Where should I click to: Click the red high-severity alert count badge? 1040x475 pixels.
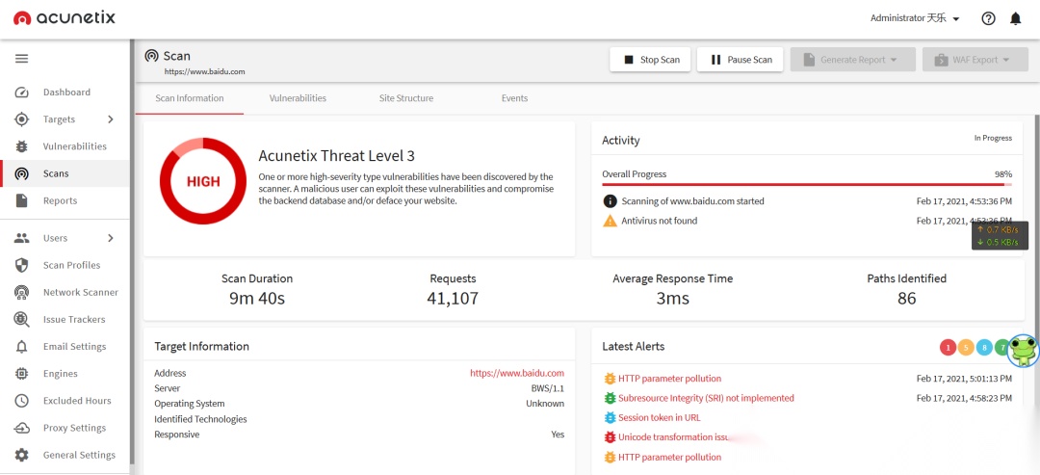pos(948,347)
